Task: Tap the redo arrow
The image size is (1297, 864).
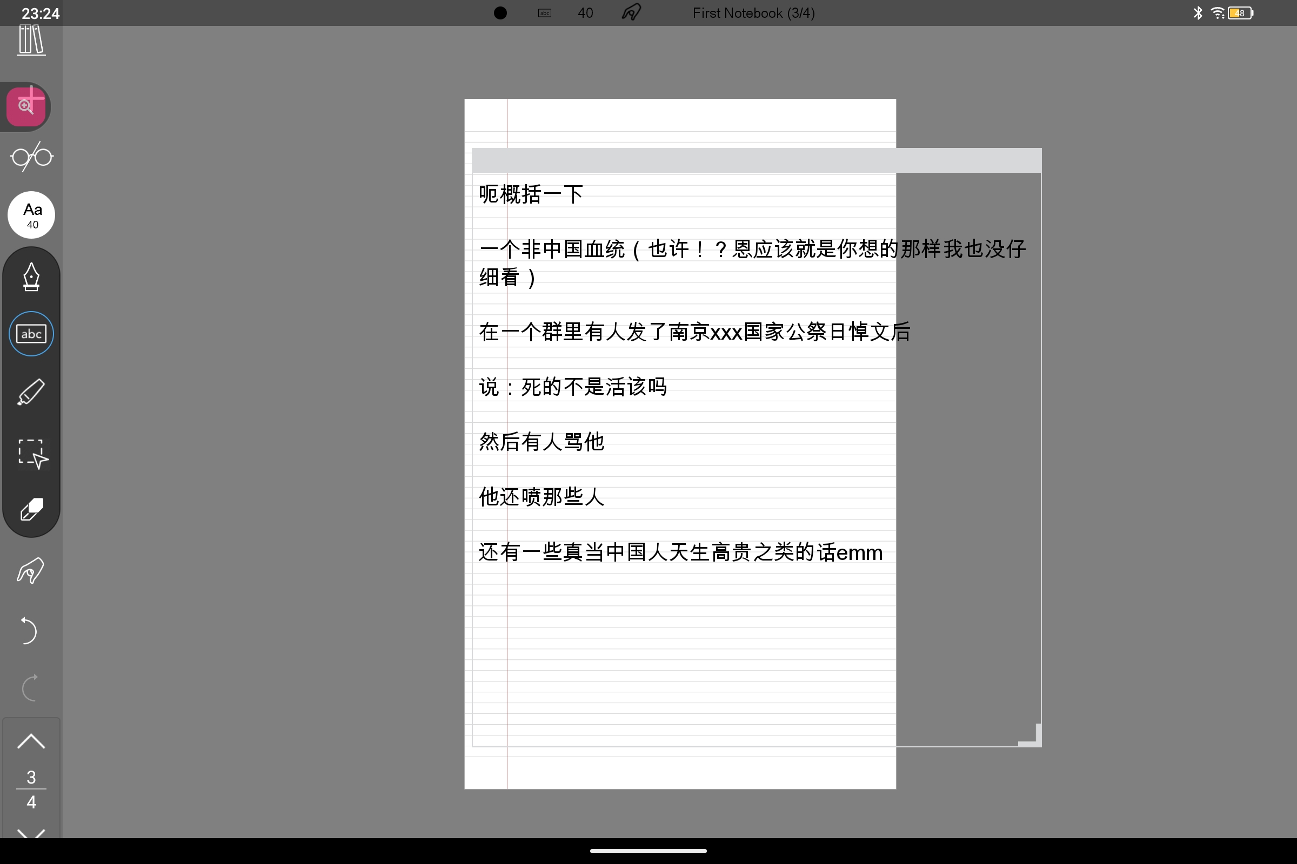Action: (31, 687)
